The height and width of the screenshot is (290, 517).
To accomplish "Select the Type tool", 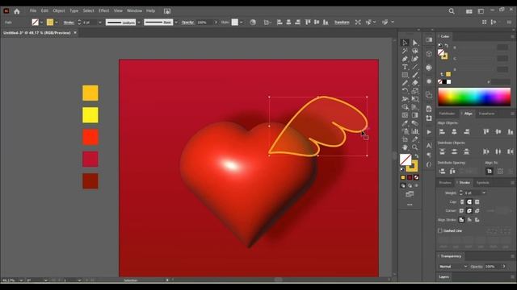I will (405, 67).
